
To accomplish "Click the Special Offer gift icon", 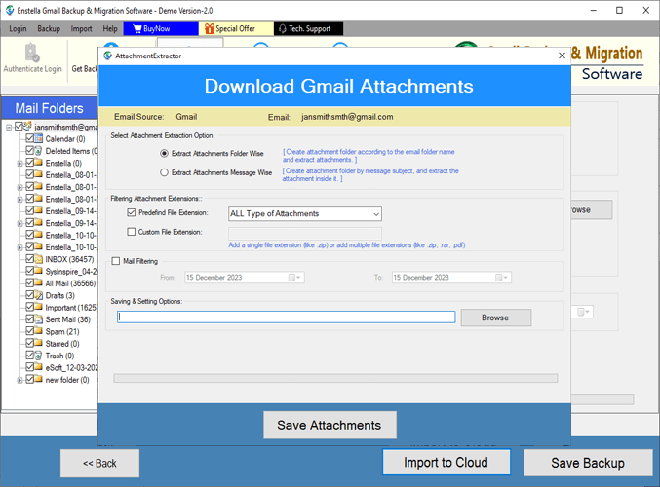I will [208, 29].
